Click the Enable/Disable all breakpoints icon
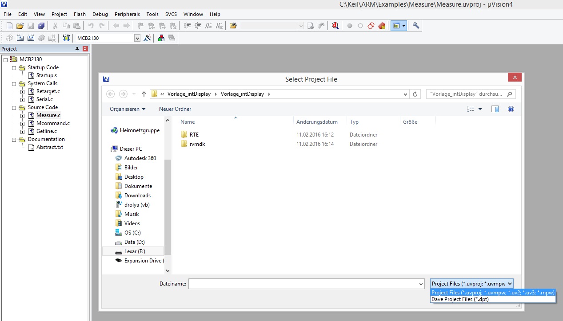The height and width of the screenshot is (321, 563). coord(371,26)
